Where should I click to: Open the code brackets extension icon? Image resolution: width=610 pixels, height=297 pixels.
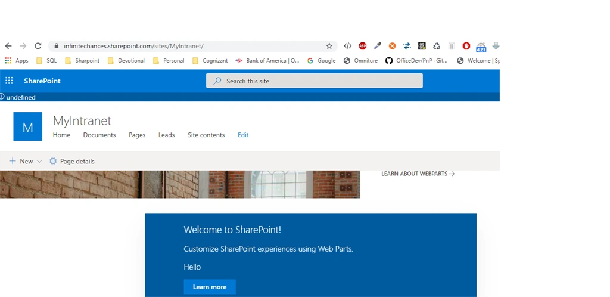pos(347,46)
